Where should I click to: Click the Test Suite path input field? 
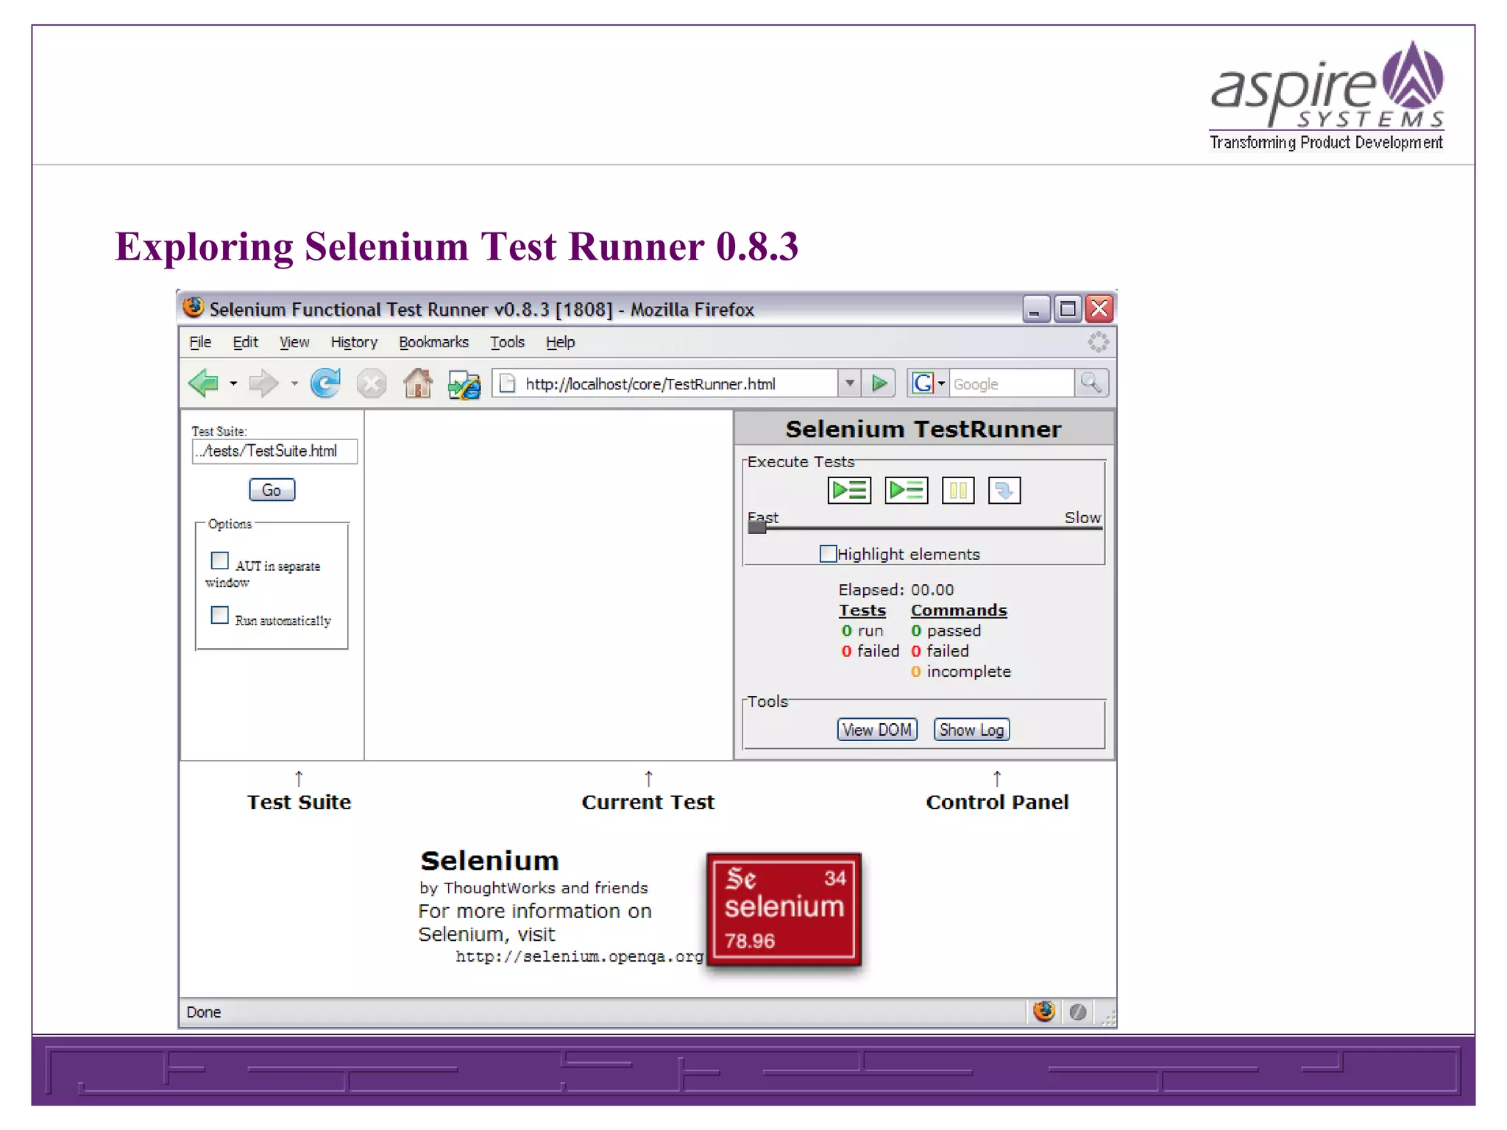[275, 451]
